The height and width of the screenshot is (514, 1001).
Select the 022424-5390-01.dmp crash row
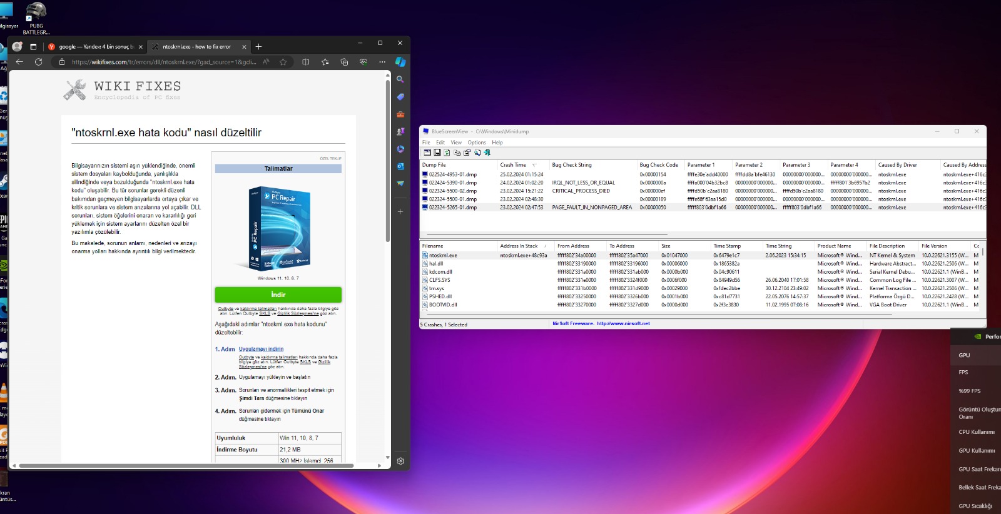[x=453, y=183]
